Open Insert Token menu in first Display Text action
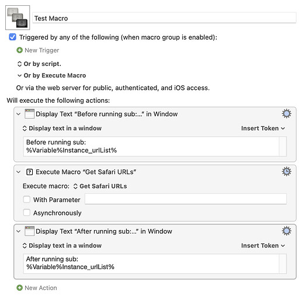The image size is (302, 296). (x=263, y=128)
